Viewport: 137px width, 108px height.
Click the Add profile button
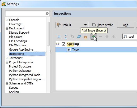pyautogui.click(x=126, y=25)
